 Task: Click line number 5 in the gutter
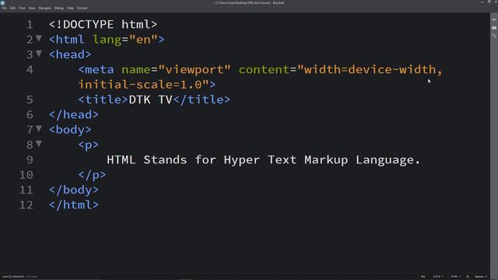(30, 100)
